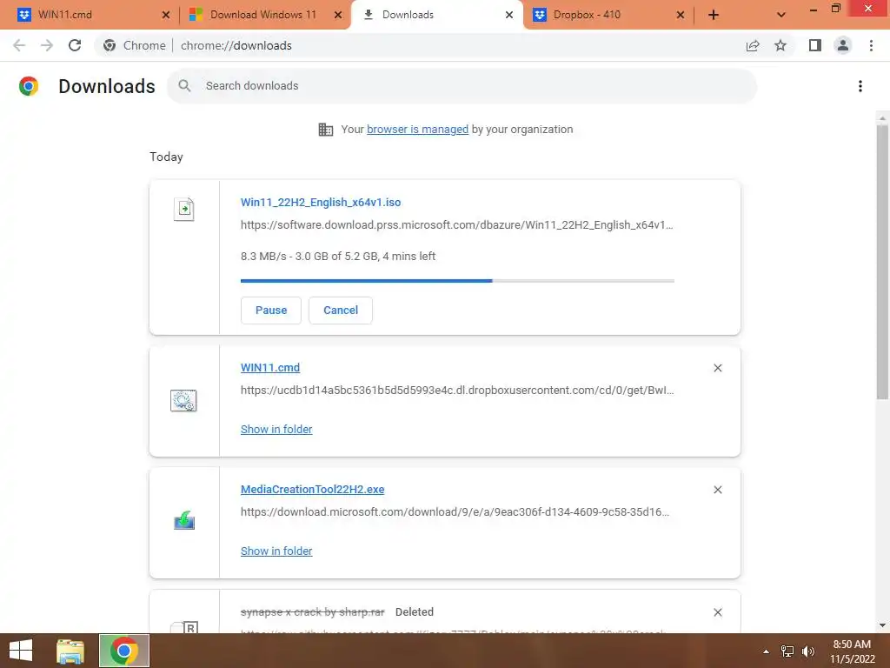Click the software.download.prss.microsoft.com URL text
The height and width of the screenshot is (668, 890).
point(456,225)
